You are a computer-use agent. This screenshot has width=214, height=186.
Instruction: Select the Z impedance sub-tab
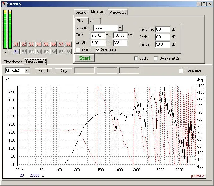pyautogui.click(x=95, y=21)
